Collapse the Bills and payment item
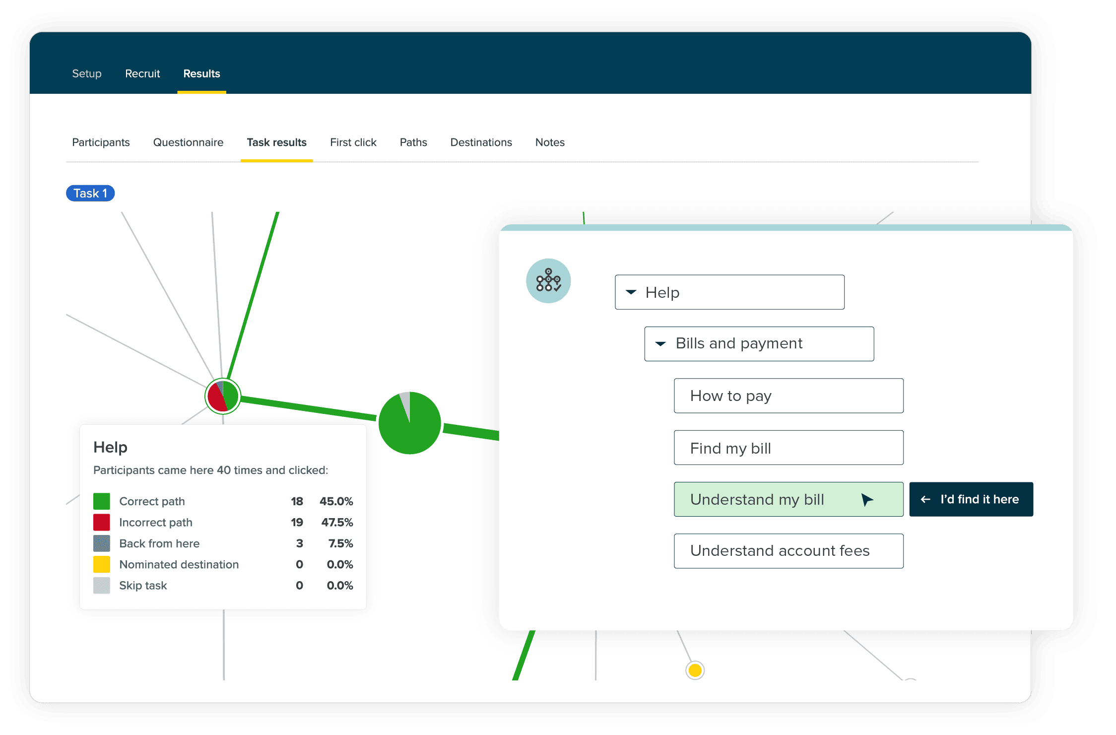This screenshot has width=1116, height=735. pyautogui.click(x=660, y=343)
